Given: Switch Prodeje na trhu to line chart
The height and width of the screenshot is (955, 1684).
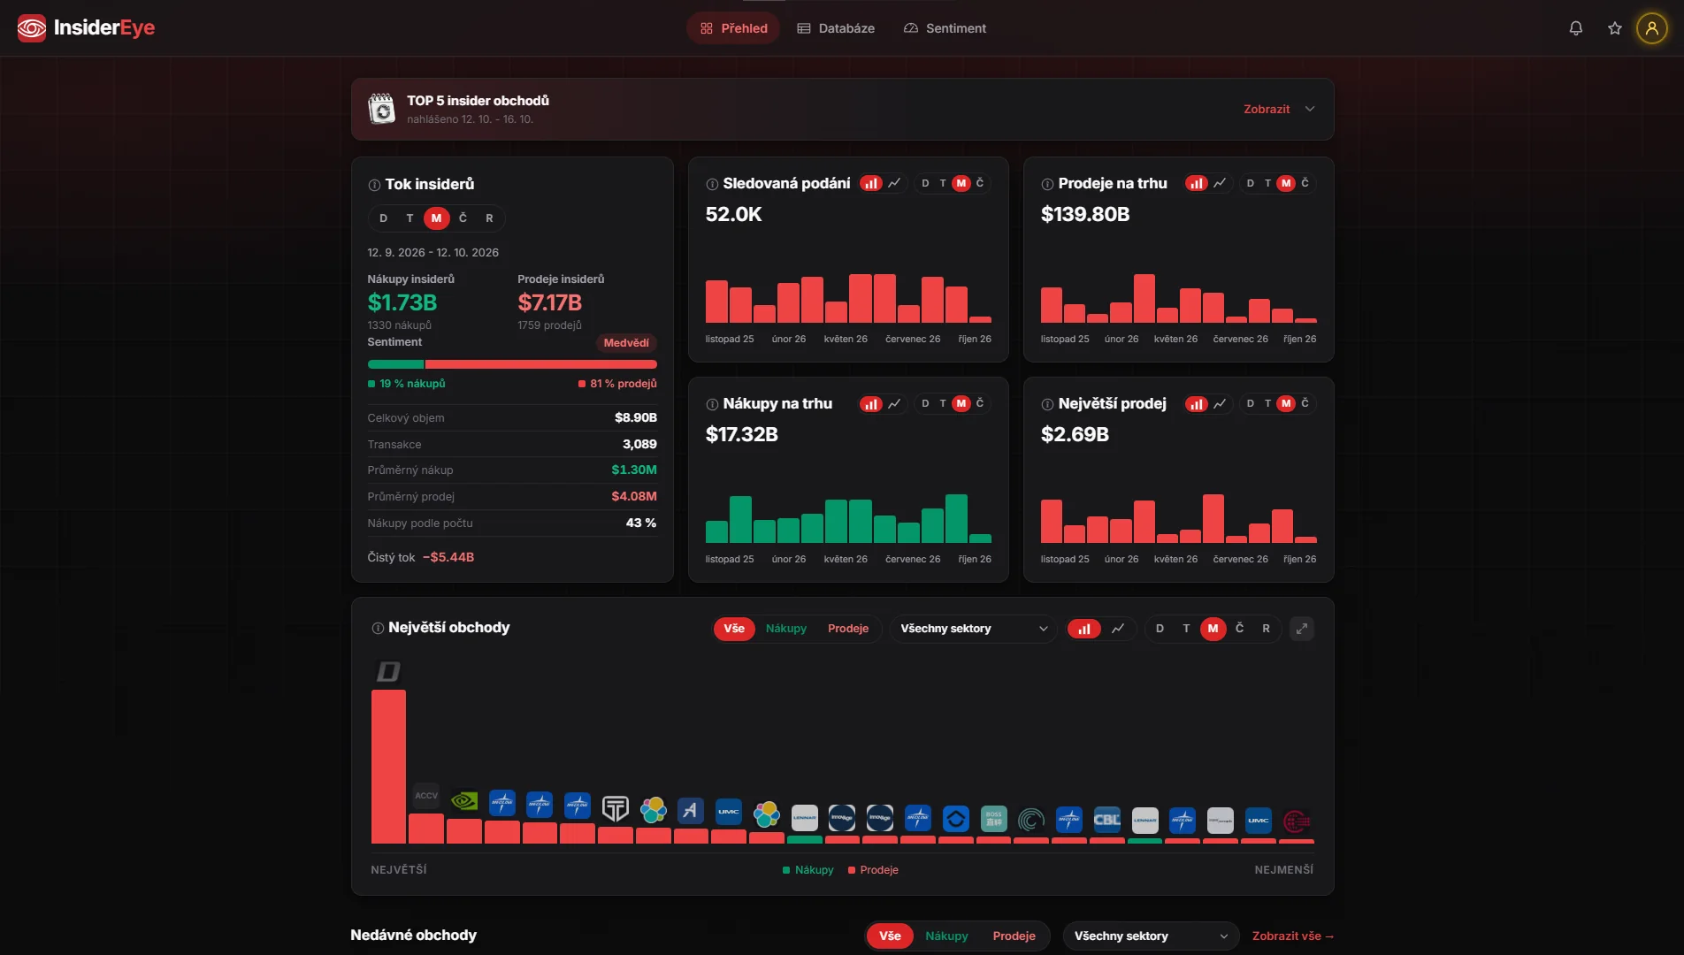Looking at the screenshot, I should click(1220, 183).
